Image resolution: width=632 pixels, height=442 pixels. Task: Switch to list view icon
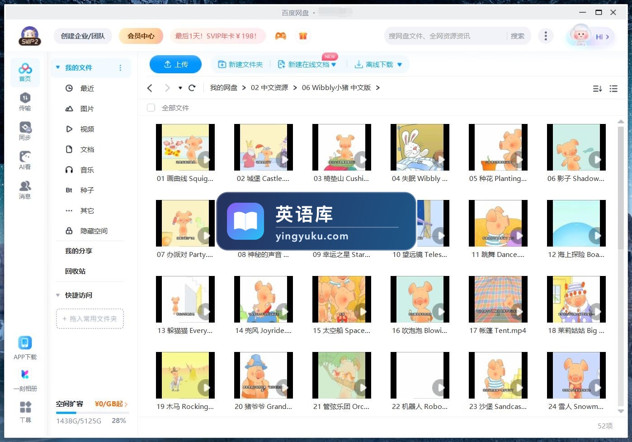[613, 89]
